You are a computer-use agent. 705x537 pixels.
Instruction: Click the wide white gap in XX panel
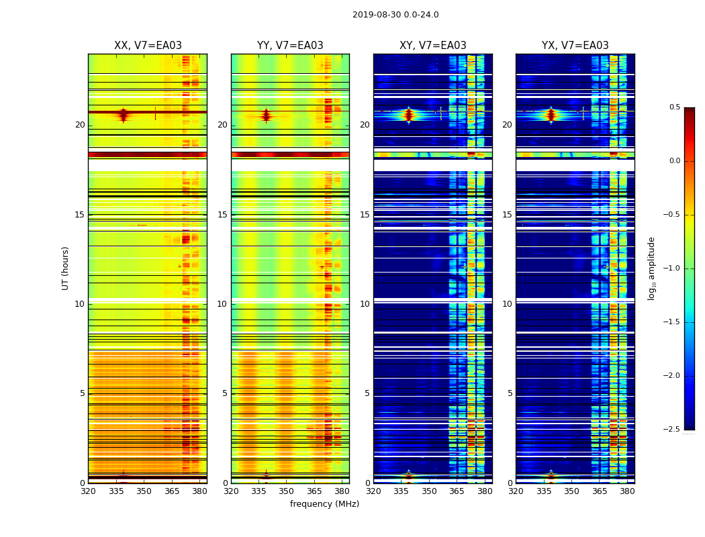(148, 165)
